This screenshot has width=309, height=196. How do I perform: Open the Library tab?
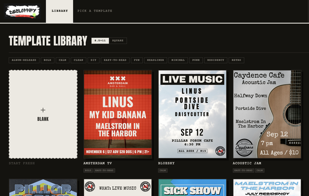(x=60, y=11)
